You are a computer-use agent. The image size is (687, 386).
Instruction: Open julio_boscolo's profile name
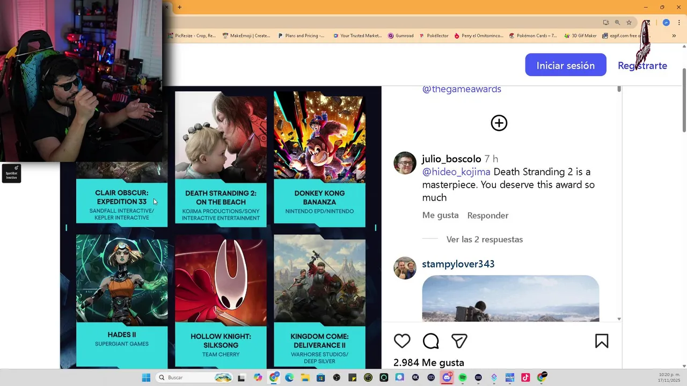[x=451, y=159]
